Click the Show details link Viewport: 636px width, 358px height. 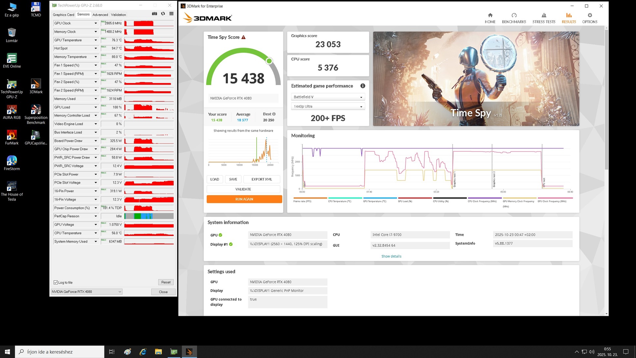391,256
